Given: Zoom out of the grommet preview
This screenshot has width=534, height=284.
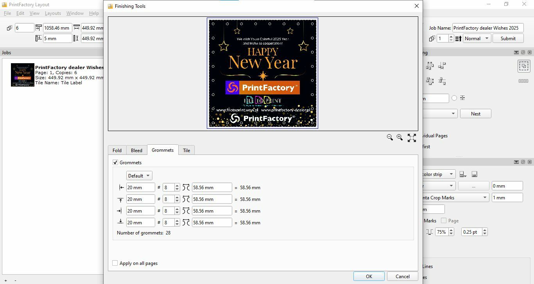Looking at the screenshot, I should coord(390,137).
